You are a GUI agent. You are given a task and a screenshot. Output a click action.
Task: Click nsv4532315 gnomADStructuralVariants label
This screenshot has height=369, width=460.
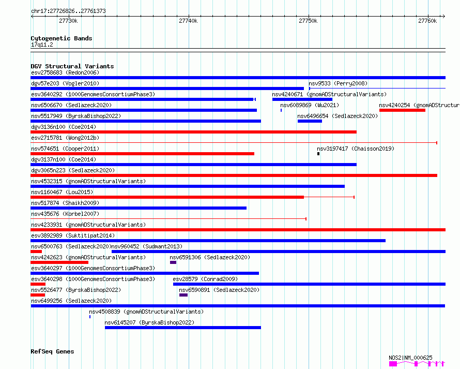88,181
